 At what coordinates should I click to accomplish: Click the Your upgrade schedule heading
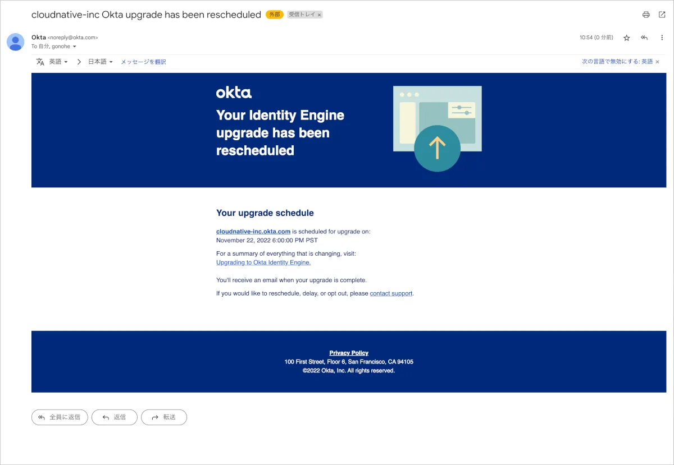click(x=265, y=213)
